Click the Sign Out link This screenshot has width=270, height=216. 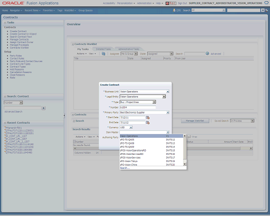[x=182, y=3]
